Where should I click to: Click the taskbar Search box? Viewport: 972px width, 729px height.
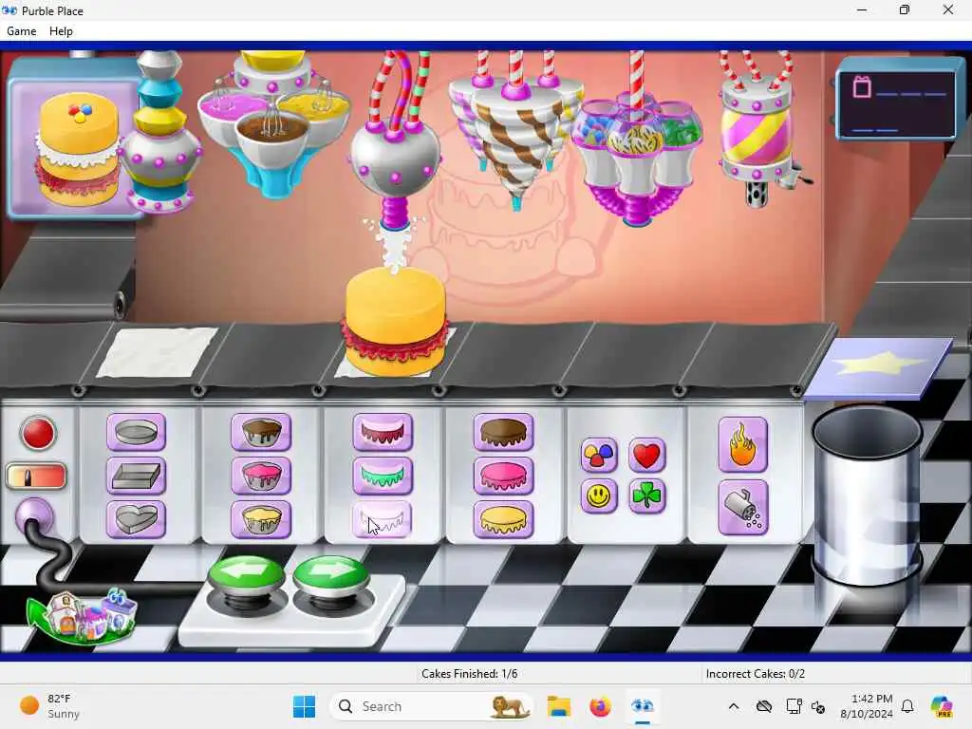click(x=432, y=706)
